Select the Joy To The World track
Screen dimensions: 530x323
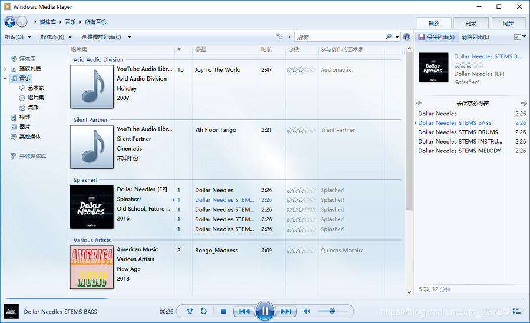(218, 70)
